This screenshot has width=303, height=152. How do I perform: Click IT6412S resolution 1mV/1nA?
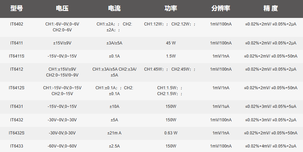pyautogui.click(x=221, y=88)
